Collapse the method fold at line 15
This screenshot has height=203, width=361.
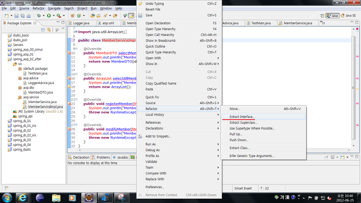pos(76,74)
